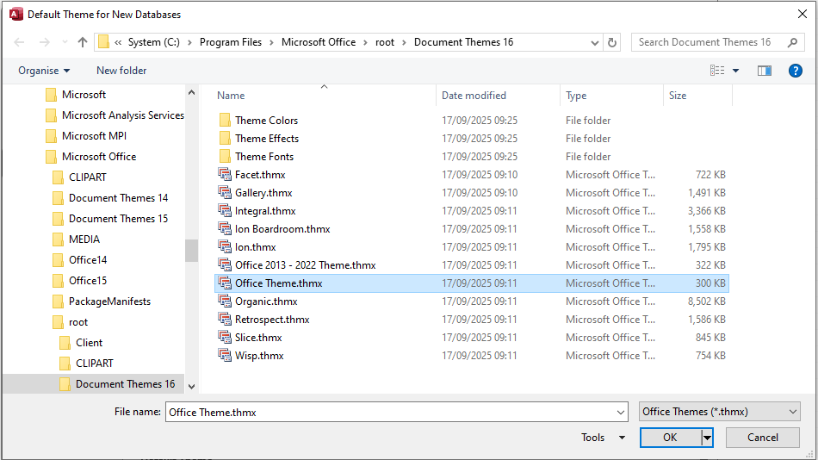
Task: Select the Office Theme.thmx file icon
Action: (x=225, y=283)
